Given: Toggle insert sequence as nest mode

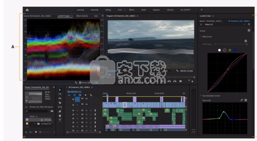Looking at the screenshot, I should pyautogui.click(x=69, y=95).
